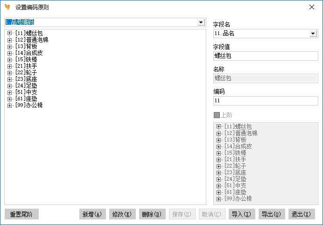
Task: Click the 新增(A) button
Action: click(x=92, y=214)
